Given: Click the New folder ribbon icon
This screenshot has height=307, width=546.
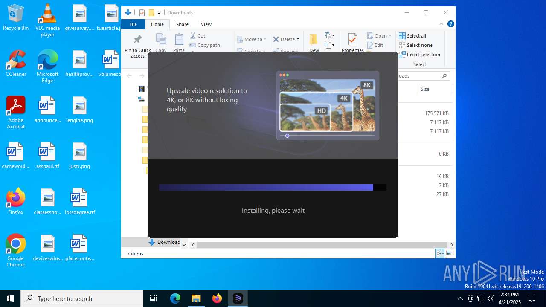Looking at the screenshot, I should [x=314, y=43].
